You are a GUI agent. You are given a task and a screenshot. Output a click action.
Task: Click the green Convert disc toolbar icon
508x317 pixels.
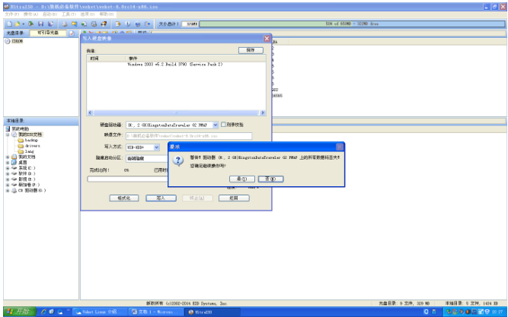click(84, 24)
